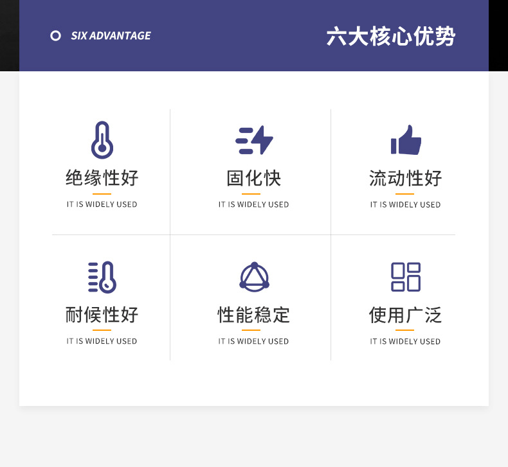This screenshot has height=467, width=508.
Task: Click the 性能稳定 label
Action: coord(254,315)
